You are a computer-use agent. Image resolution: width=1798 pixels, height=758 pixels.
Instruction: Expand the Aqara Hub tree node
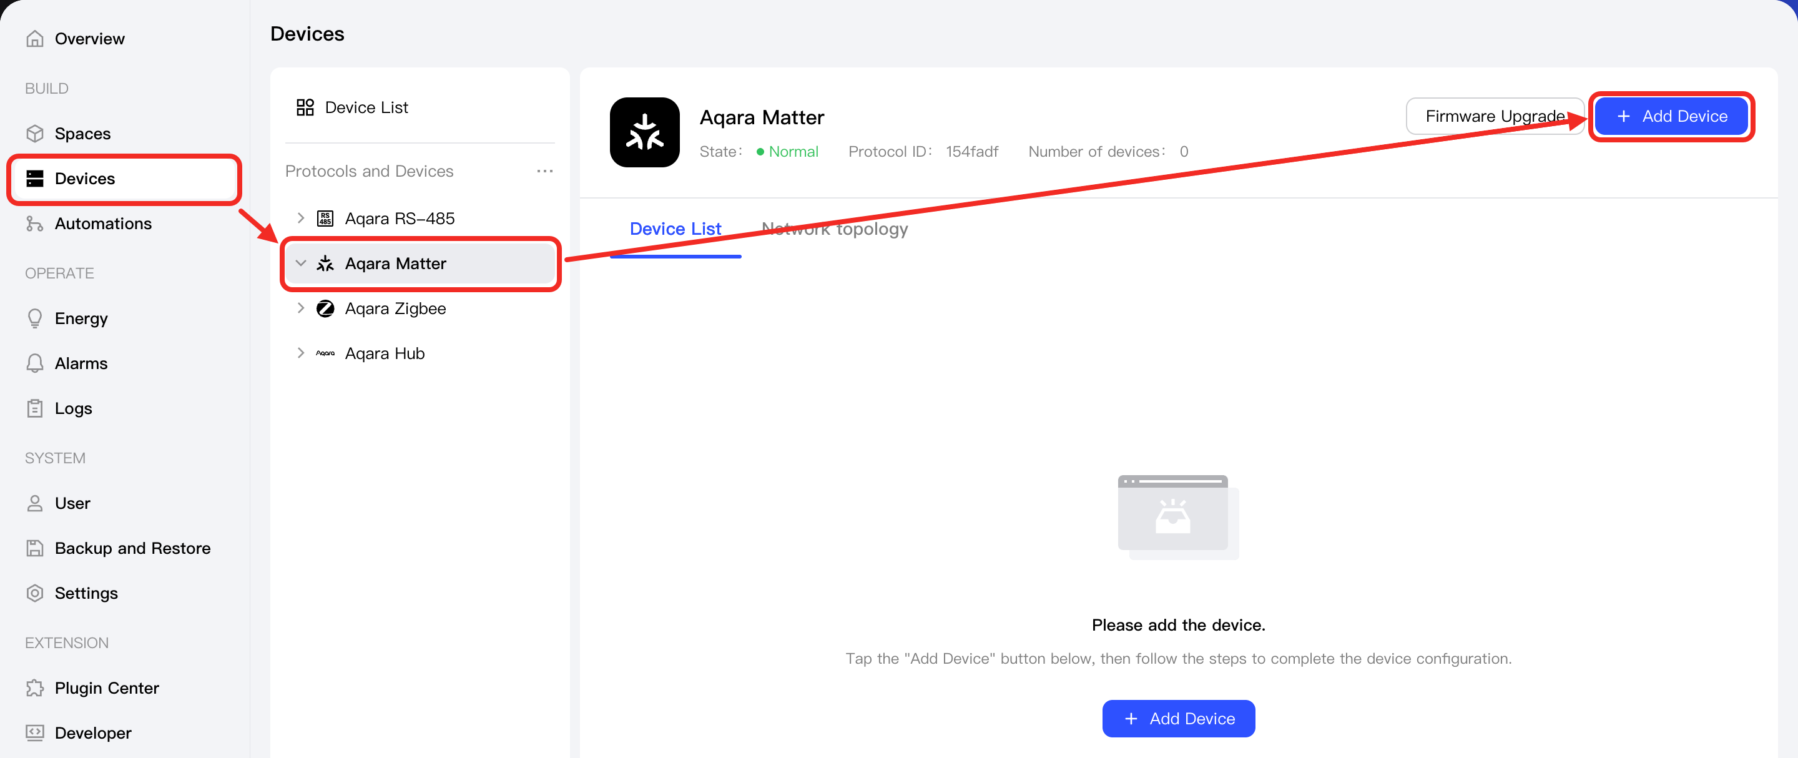tap(301, 354)
